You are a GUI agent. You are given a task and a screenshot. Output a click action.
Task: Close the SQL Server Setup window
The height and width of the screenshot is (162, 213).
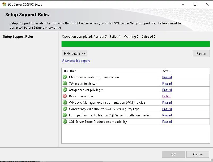(207, 4)
